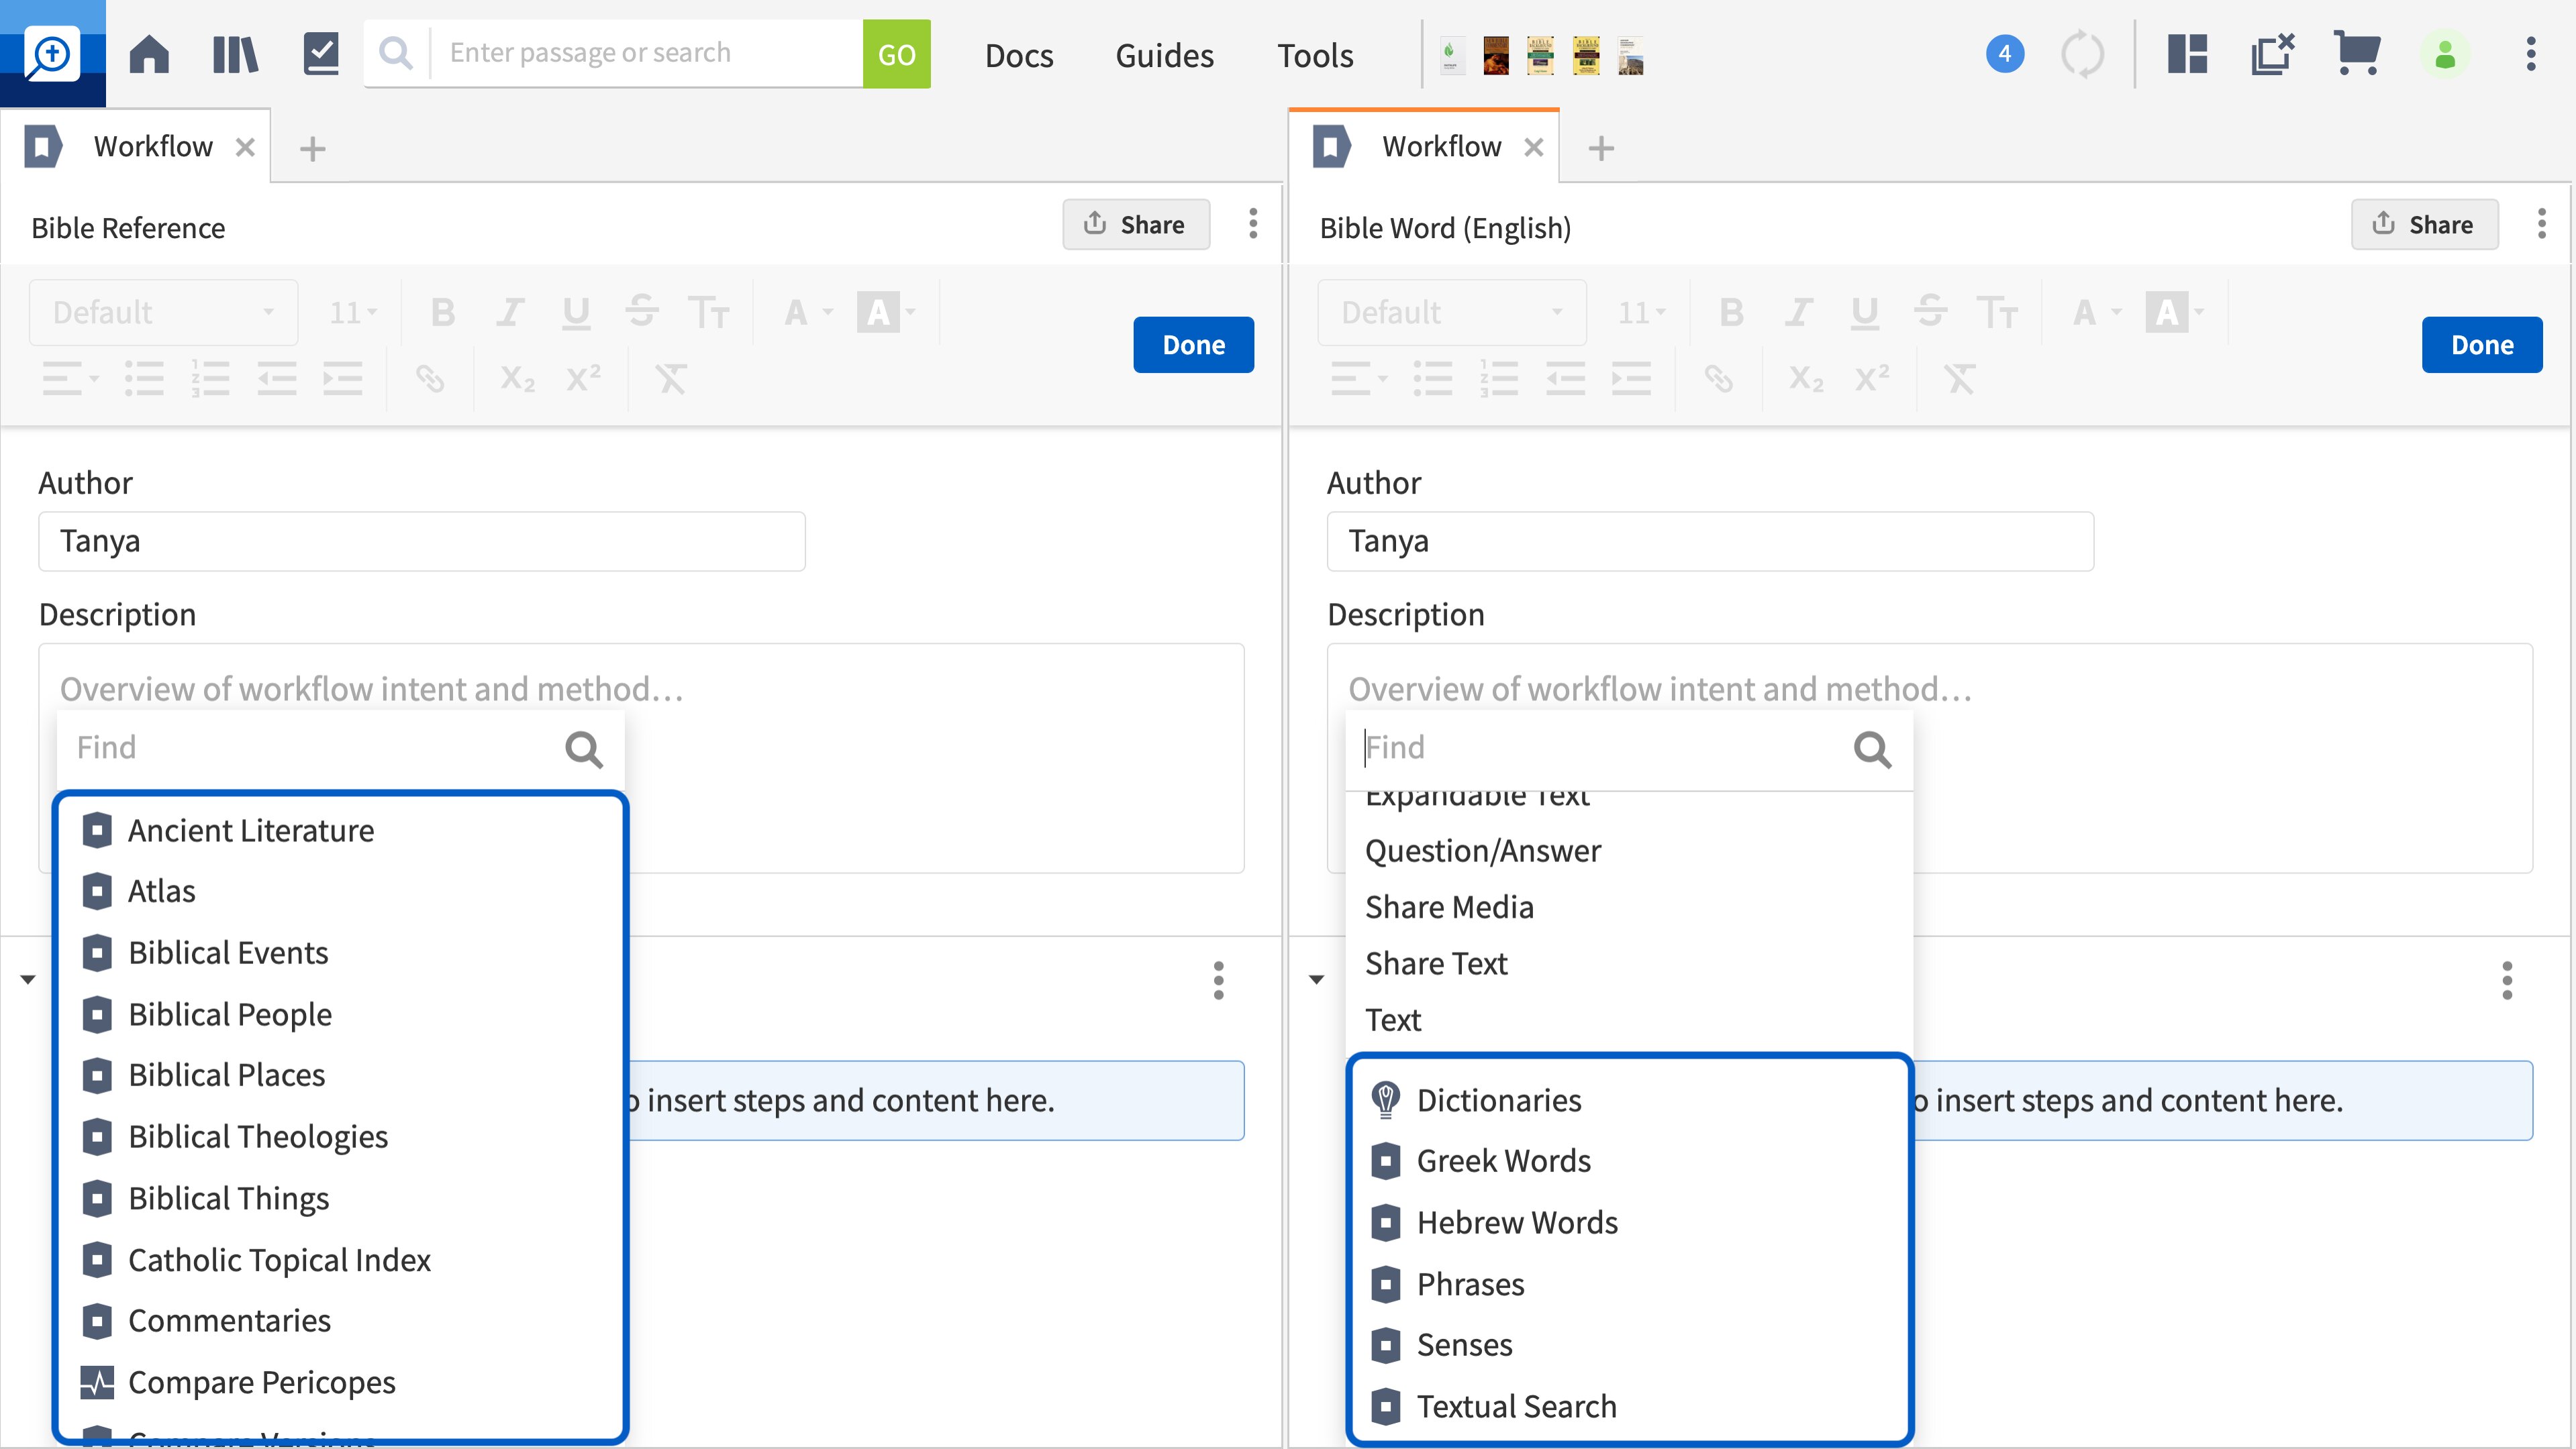This screenshot has width=2576, height=1449.
Task: Click the Author field containing Tanya
Action: coord(421,541)
